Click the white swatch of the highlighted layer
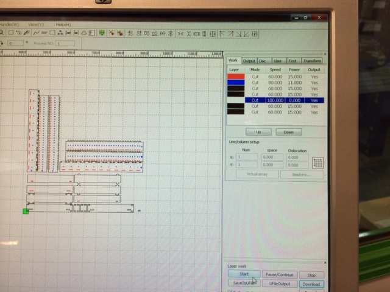Image resolution: width=390 pixels, height=292 pixels. point(236,100)
